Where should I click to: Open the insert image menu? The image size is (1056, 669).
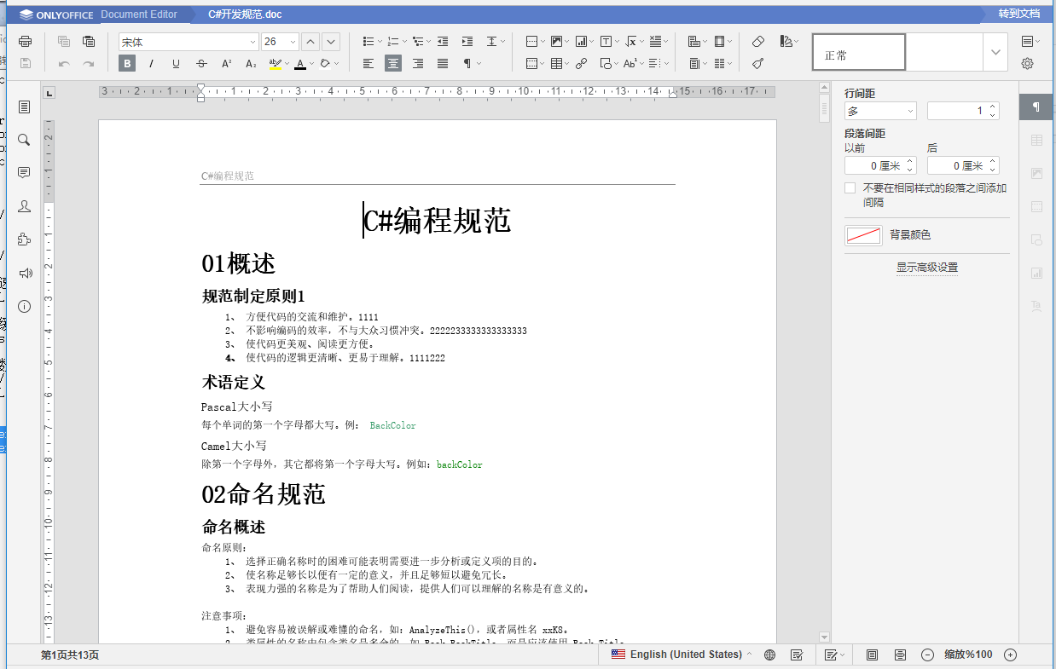pyautogui.click(x=559, y=42)
